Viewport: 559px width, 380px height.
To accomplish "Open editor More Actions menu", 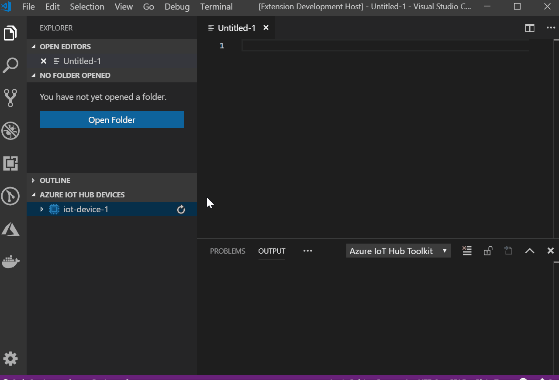I will [x=551, y=28].
